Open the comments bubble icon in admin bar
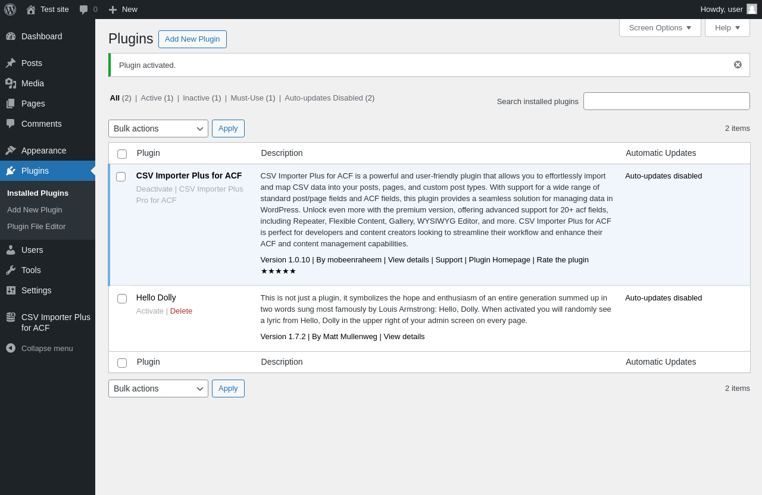The height and width of the screenshot is (495, 762). (84, 10)
